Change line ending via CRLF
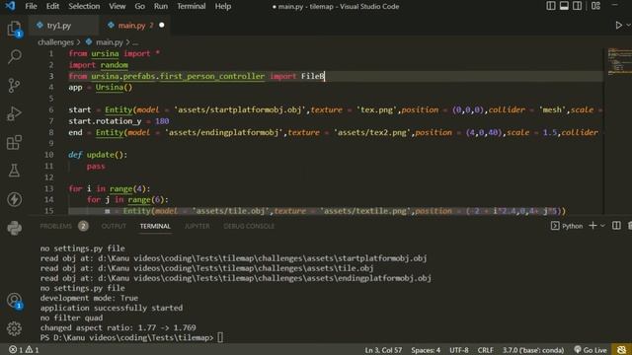Image resolution: width=632 pixels, height=355 pixels. (x=485, y=350)
